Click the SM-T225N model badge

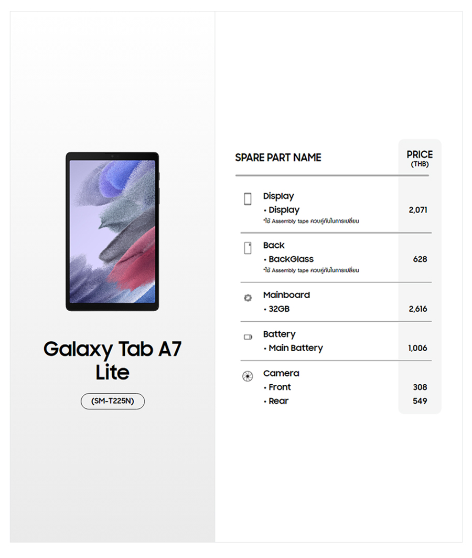pos(112,401)
